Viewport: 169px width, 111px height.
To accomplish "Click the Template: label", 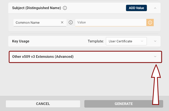I will click(x=96, y=41).
